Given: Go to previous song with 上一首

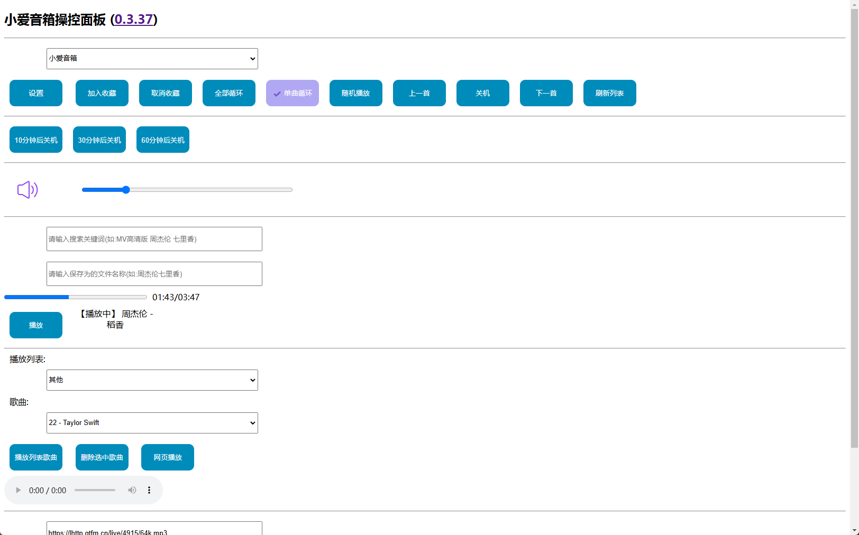Looking at the screenshot, I should [x=419, y=93].
